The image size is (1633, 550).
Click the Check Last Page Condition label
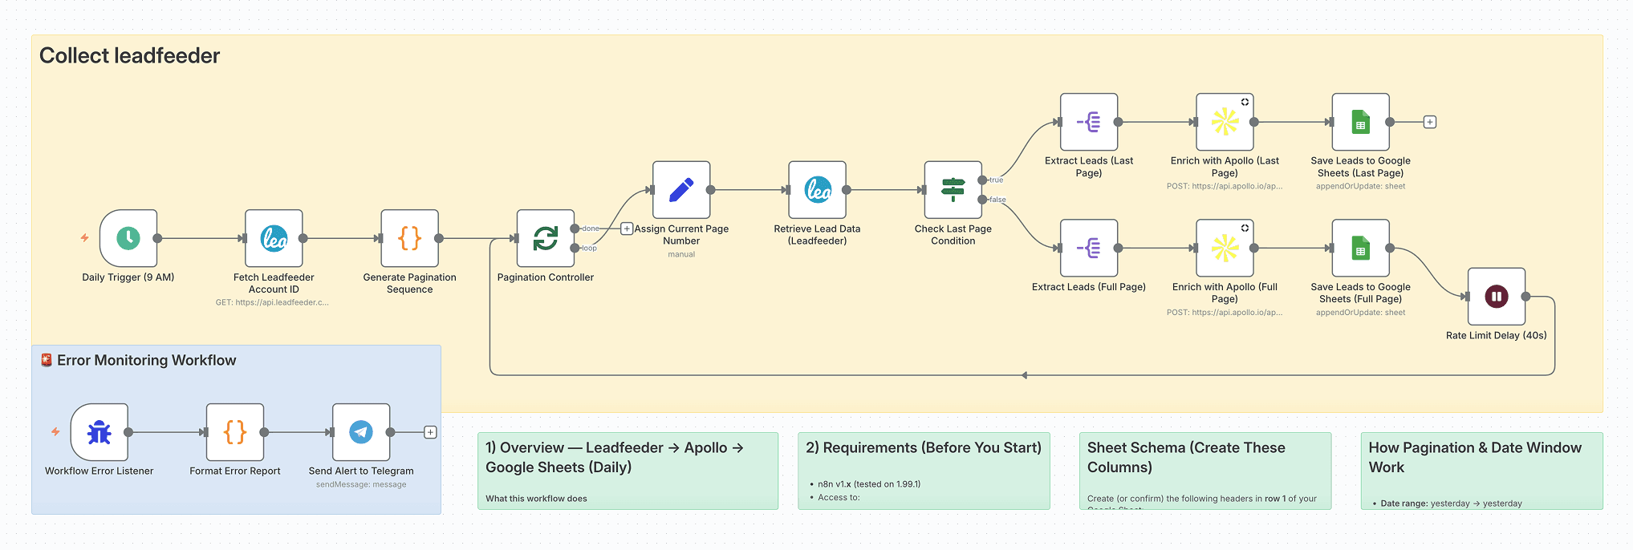tap(953, 235)
